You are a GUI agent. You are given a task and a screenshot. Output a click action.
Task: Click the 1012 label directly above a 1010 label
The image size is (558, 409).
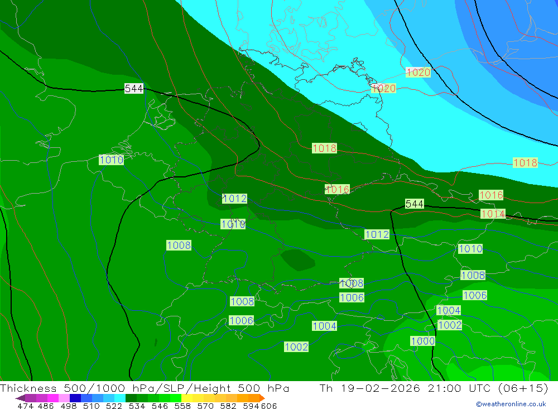[x=234, y=198]
